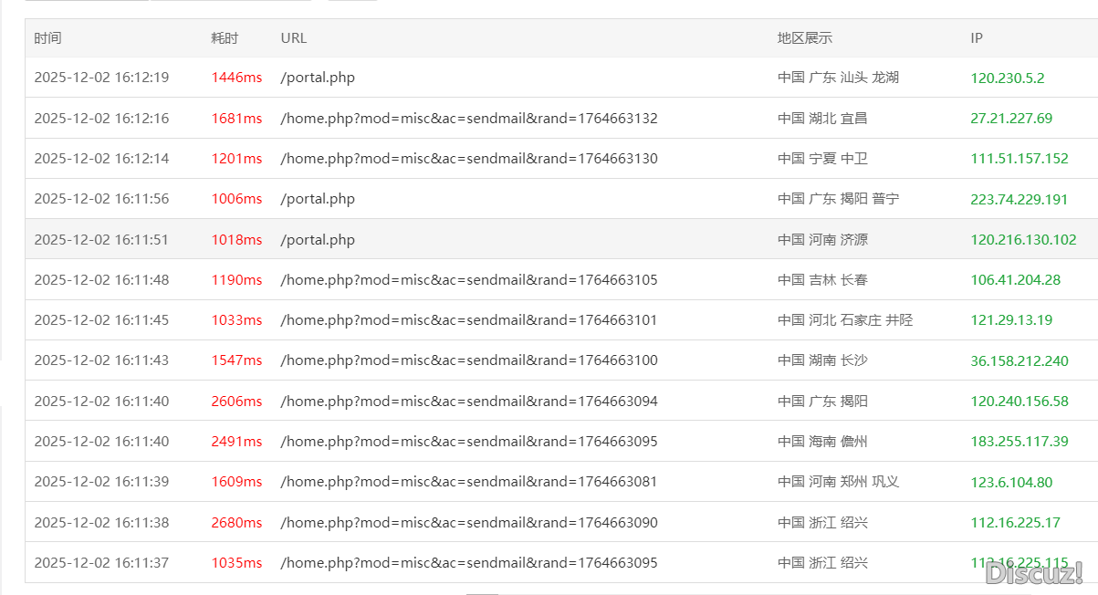Open IP address 111.51.157.152

(x=1011, y=159)
